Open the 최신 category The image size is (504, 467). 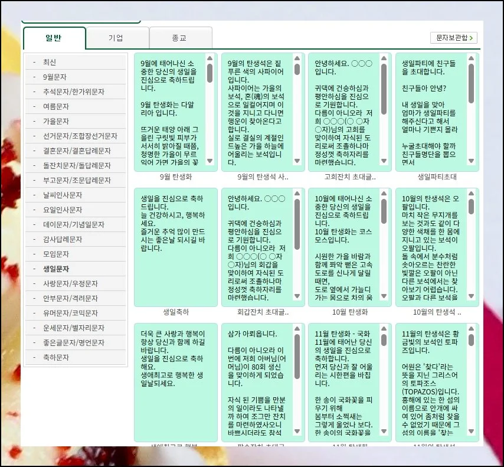point(50,62)
